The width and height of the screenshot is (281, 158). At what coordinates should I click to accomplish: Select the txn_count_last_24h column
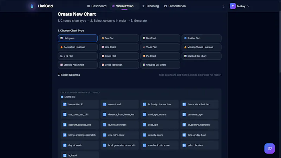(80, 114)
